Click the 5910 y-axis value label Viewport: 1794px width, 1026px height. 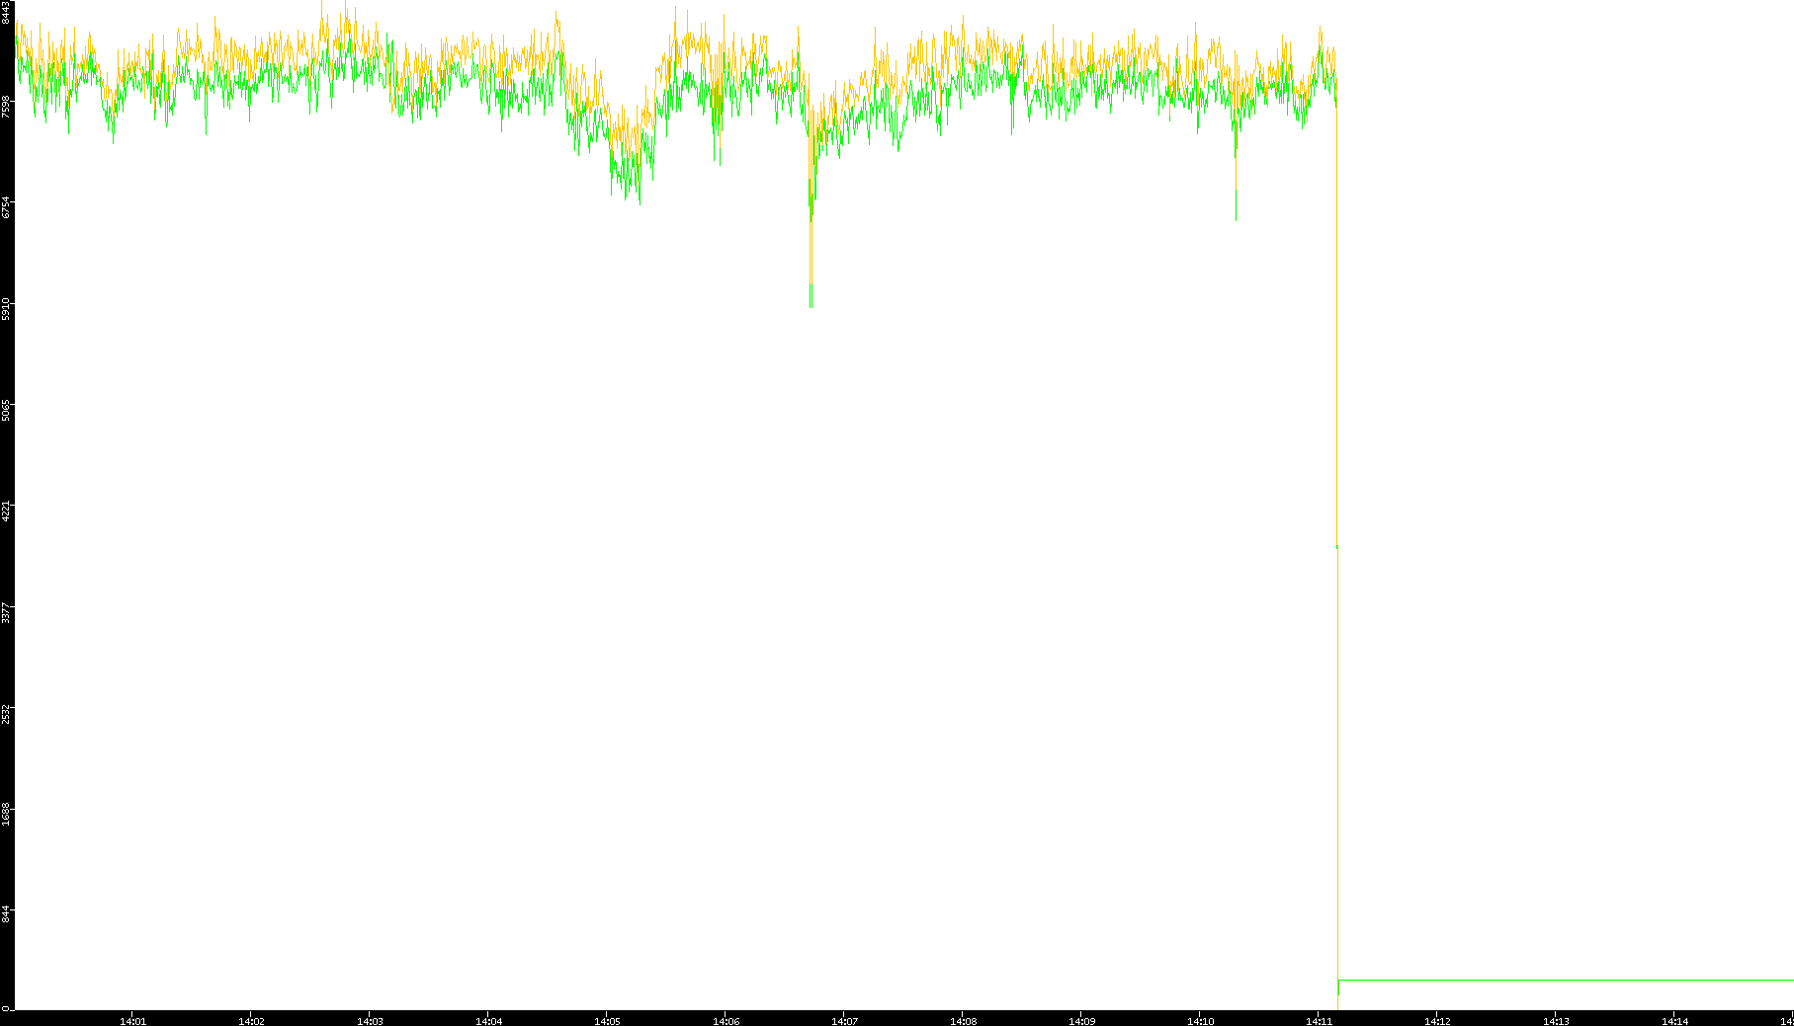[6, 308]
